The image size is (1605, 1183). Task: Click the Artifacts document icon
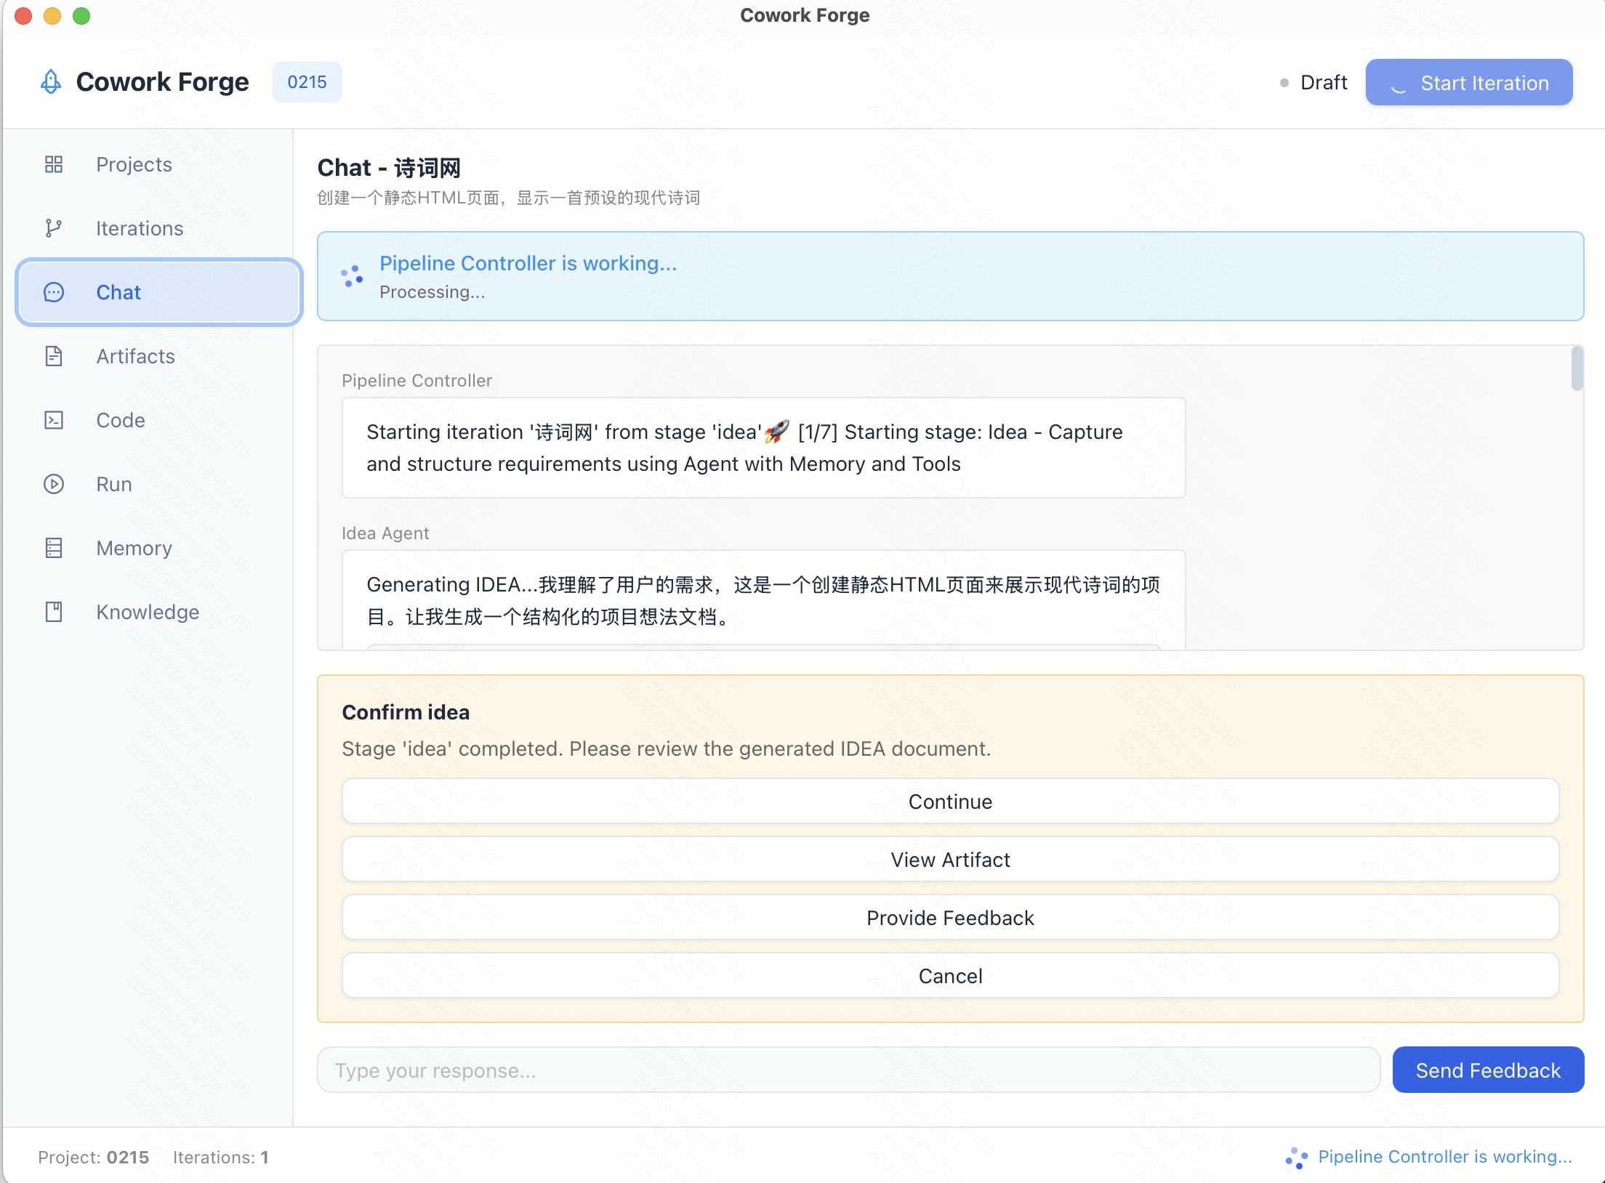[x=54, y=356]
